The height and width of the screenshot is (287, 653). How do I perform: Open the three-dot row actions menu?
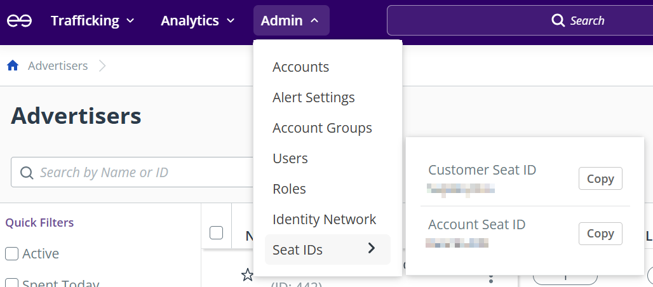click(x=490, y=278)
